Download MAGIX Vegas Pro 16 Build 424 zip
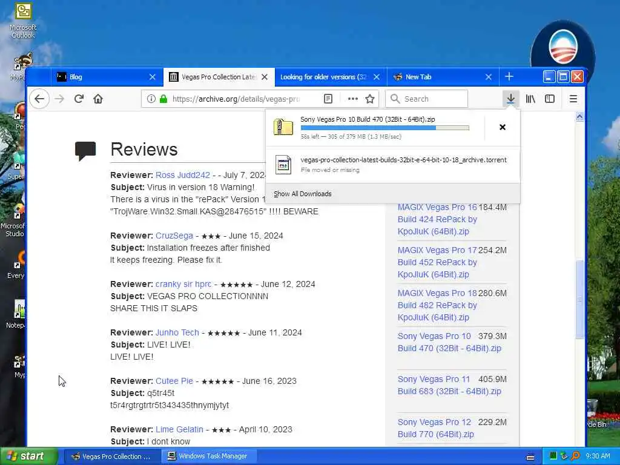This screenshot has width=620, height=465. [437, 219]
